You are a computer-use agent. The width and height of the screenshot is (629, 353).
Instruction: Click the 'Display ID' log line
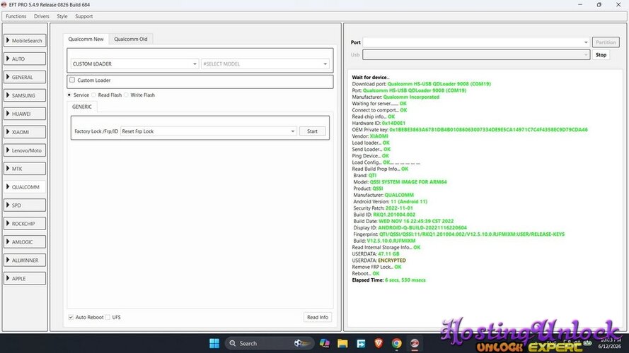click(410, 228)
